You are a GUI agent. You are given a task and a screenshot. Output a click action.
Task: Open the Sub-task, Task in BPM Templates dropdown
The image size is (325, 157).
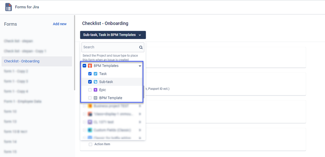[x=113, y=35]
